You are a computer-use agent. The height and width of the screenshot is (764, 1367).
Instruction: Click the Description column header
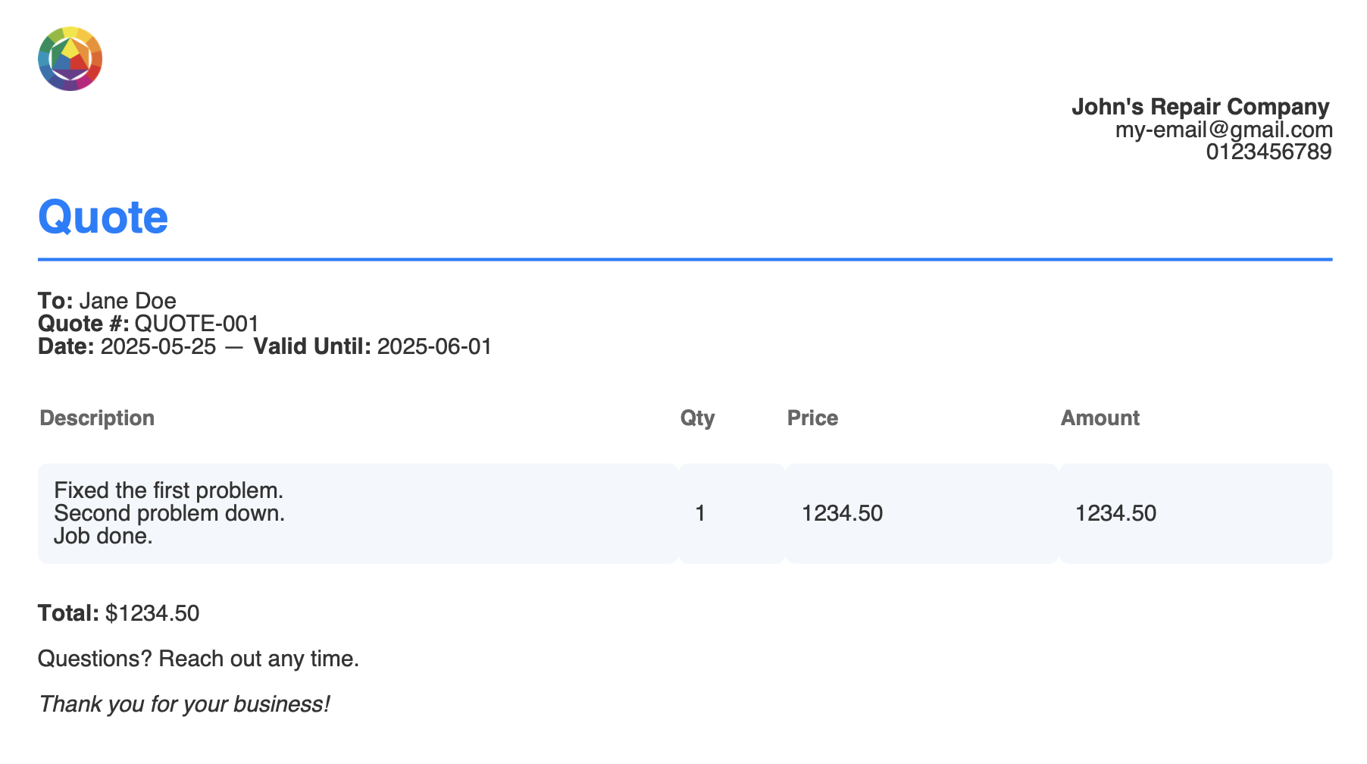point(97,418)
